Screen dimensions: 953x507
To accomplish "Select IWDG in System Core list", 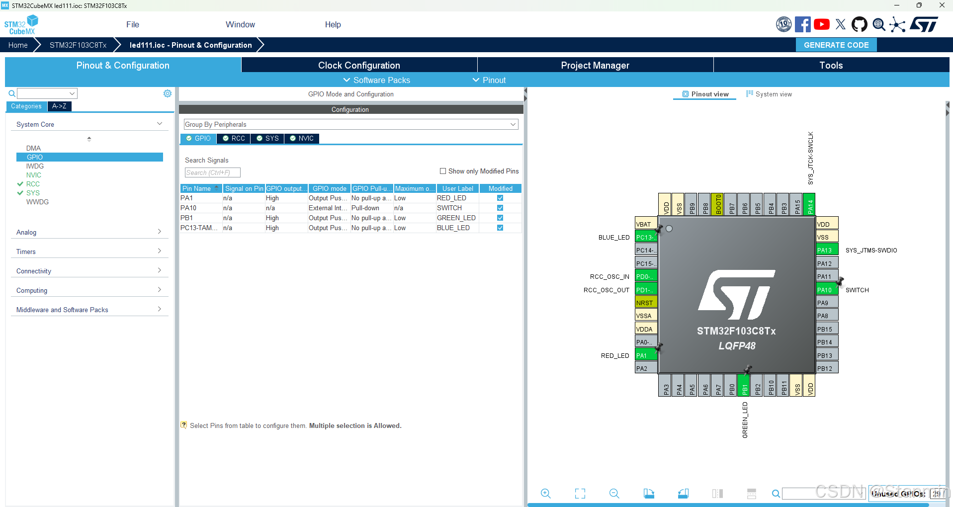I will 35,166.
